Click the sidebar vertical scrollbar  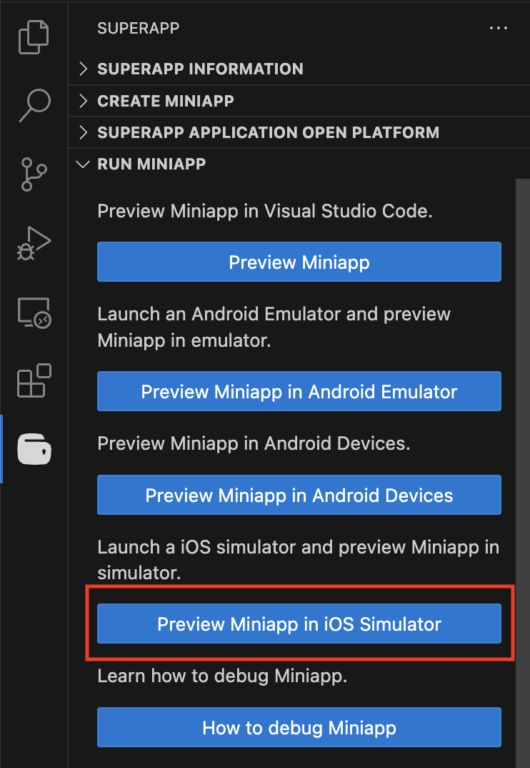coord(523,473)
